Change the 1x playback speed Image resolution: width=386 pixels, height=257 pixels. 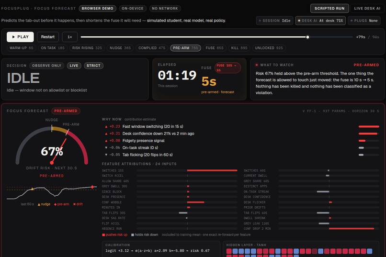(69, 37)
